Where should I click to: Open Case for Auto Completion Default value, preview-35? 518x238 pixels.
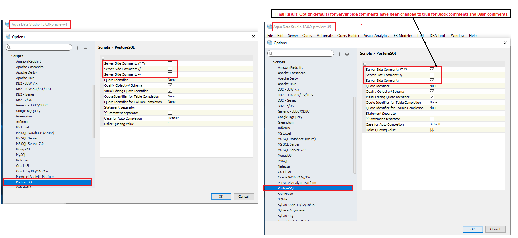click(x=467, y=124)
